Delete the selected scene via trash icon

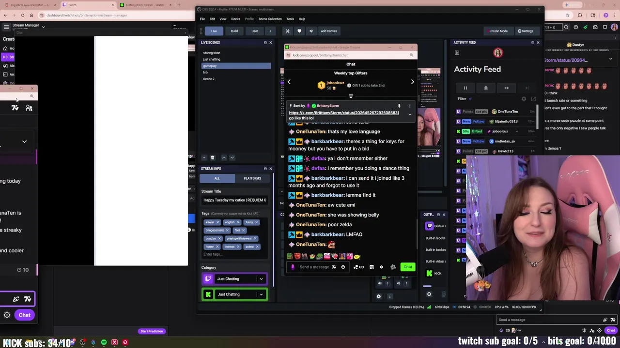click(212, 158)
